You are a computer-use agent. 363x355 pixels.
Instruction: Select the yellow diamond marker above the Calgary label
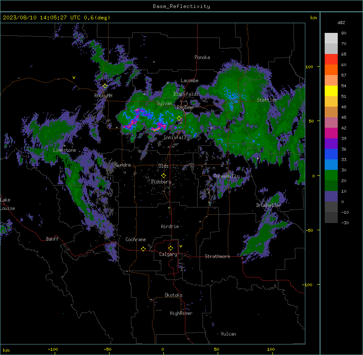171,248
